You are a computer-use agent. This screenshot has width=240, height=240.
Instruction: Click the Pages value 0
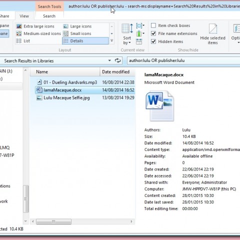pyautogui.click(x=183, y=162)
